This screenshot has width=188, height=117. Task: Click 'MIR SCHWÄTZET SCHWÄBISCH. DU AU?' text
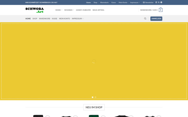tap(41, 2)
